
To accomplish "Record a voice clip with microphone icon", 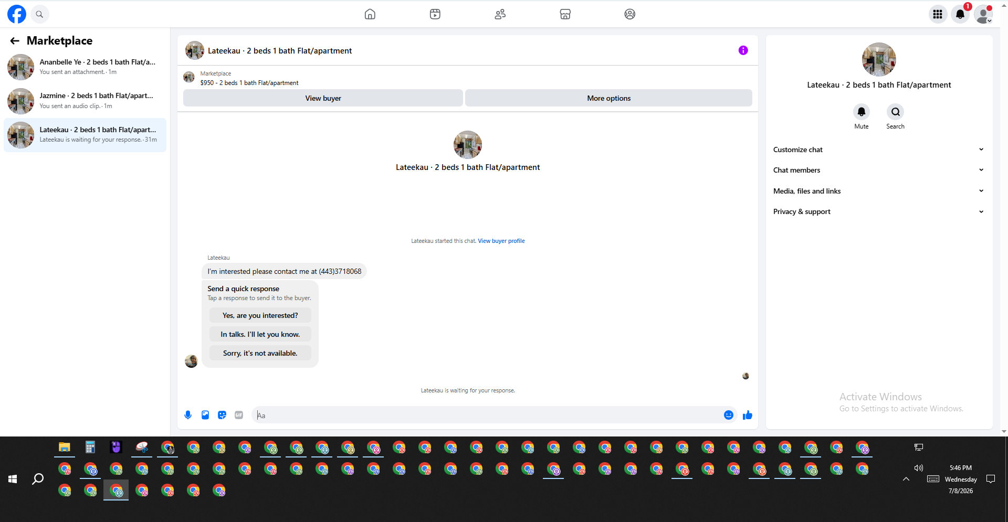I will click(188, 415).
